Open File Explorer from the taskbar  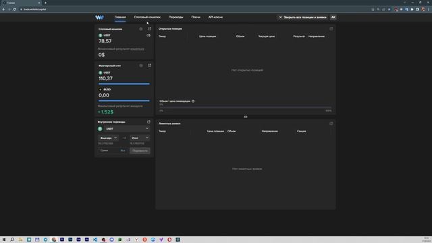[x=21, y=240]
